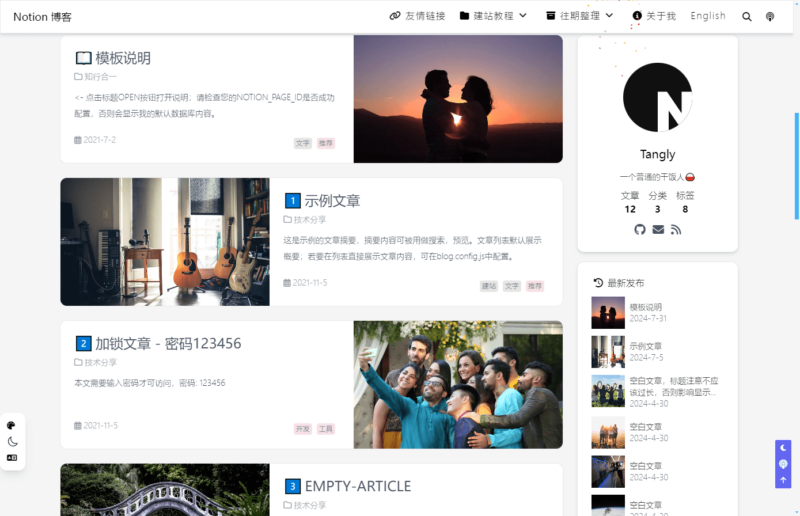This screenshot has width=800, height=516.
Task: Click the 推荐 tag on 模板说明 article
Action: pos(325,143)
